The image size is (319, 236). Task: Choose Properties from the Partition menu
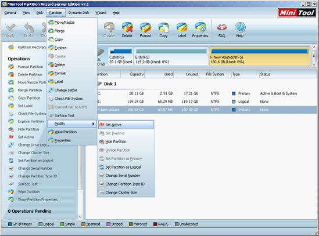pyautogui.click(x=72, y=140)
